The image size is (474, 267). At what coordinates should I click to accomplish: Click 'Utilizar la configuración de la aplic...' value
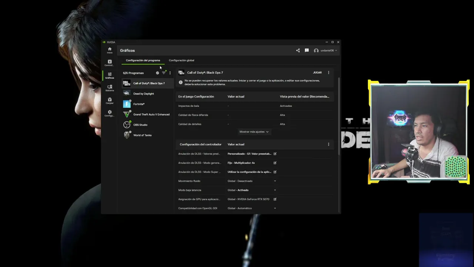250,172
